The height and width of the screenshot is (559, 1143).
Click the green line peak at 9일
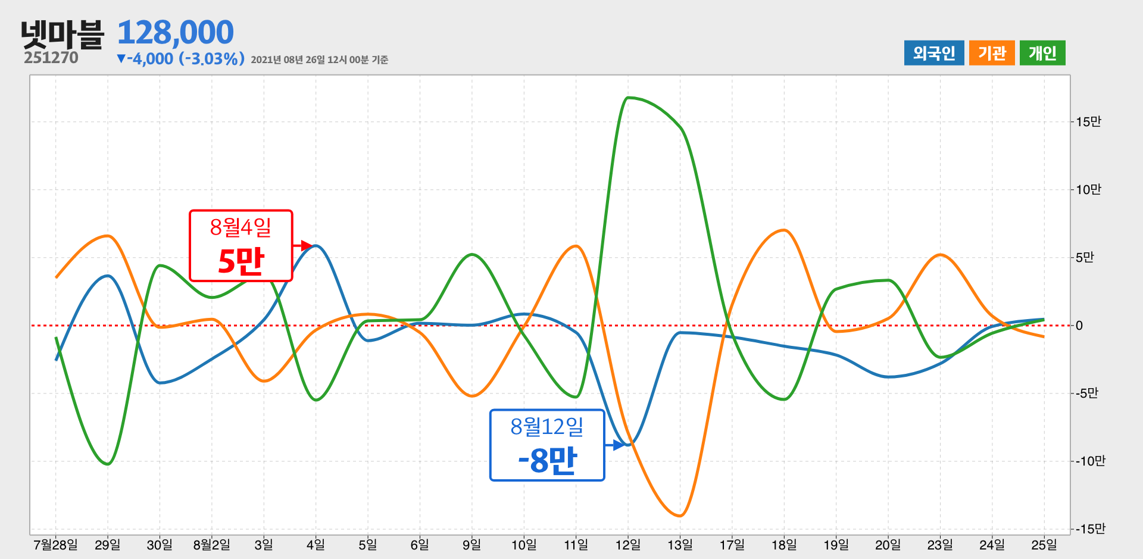[471, 255]
